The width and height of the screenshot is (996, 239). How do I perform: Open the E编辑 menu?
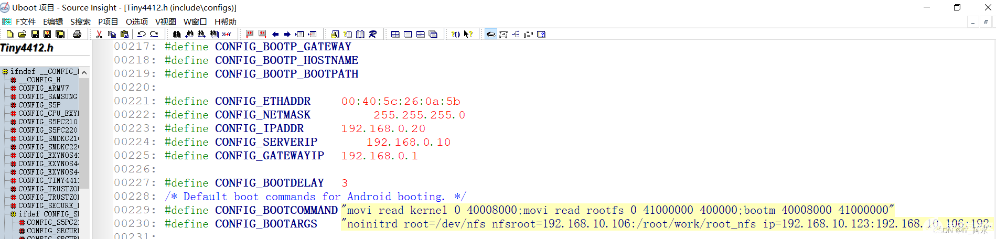pos(53,21)
